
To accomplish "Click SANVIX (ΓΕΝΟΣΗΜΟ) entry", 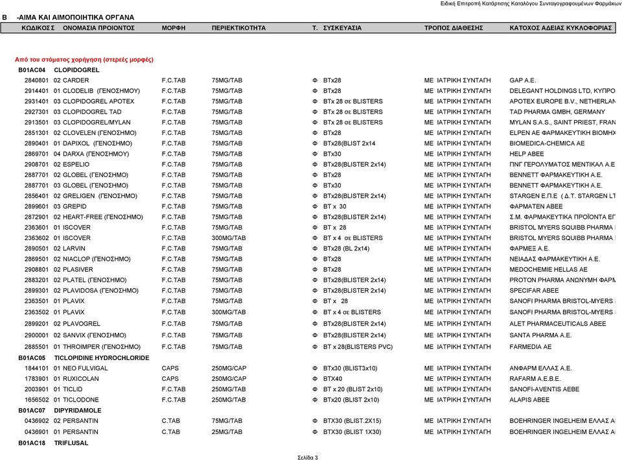I will (95, 335).
